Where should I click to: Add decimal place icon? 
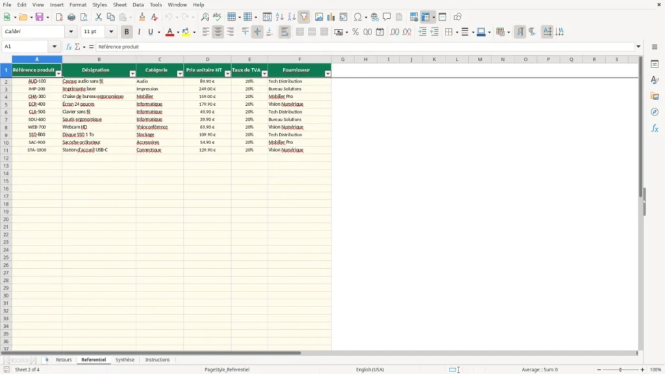pyautogui.click(x=395, y=32)
